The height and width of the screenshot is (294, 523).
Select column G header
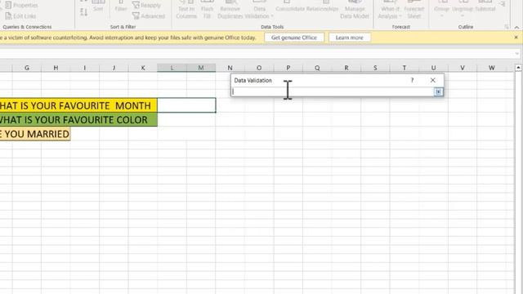point(27,68)
